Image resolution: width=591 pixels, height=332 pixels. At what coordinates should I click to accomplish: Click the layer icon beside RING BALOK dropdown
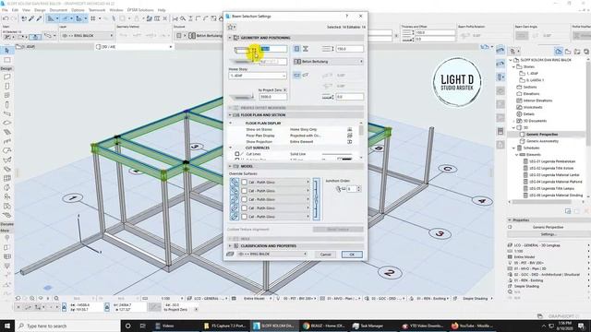tap(230, 255)
